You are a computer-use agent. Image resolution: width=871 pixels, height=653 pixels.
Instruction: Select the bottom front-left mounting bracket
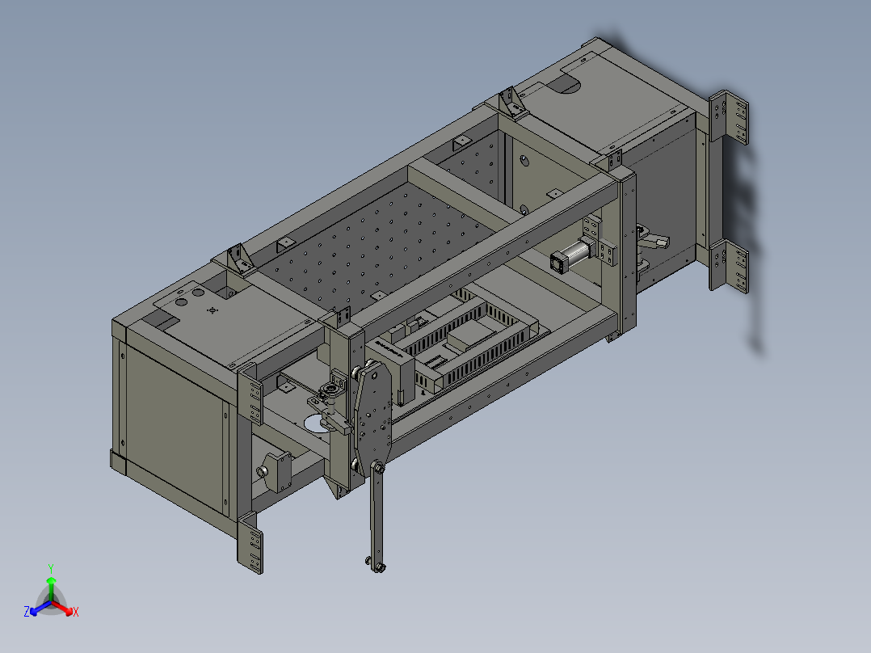[x=250, y=543]
